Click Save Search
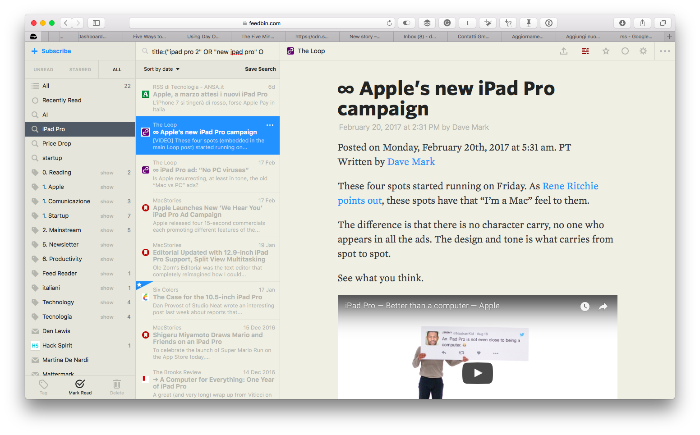This screenshot has height=435, width=700. tap(260, 69)
